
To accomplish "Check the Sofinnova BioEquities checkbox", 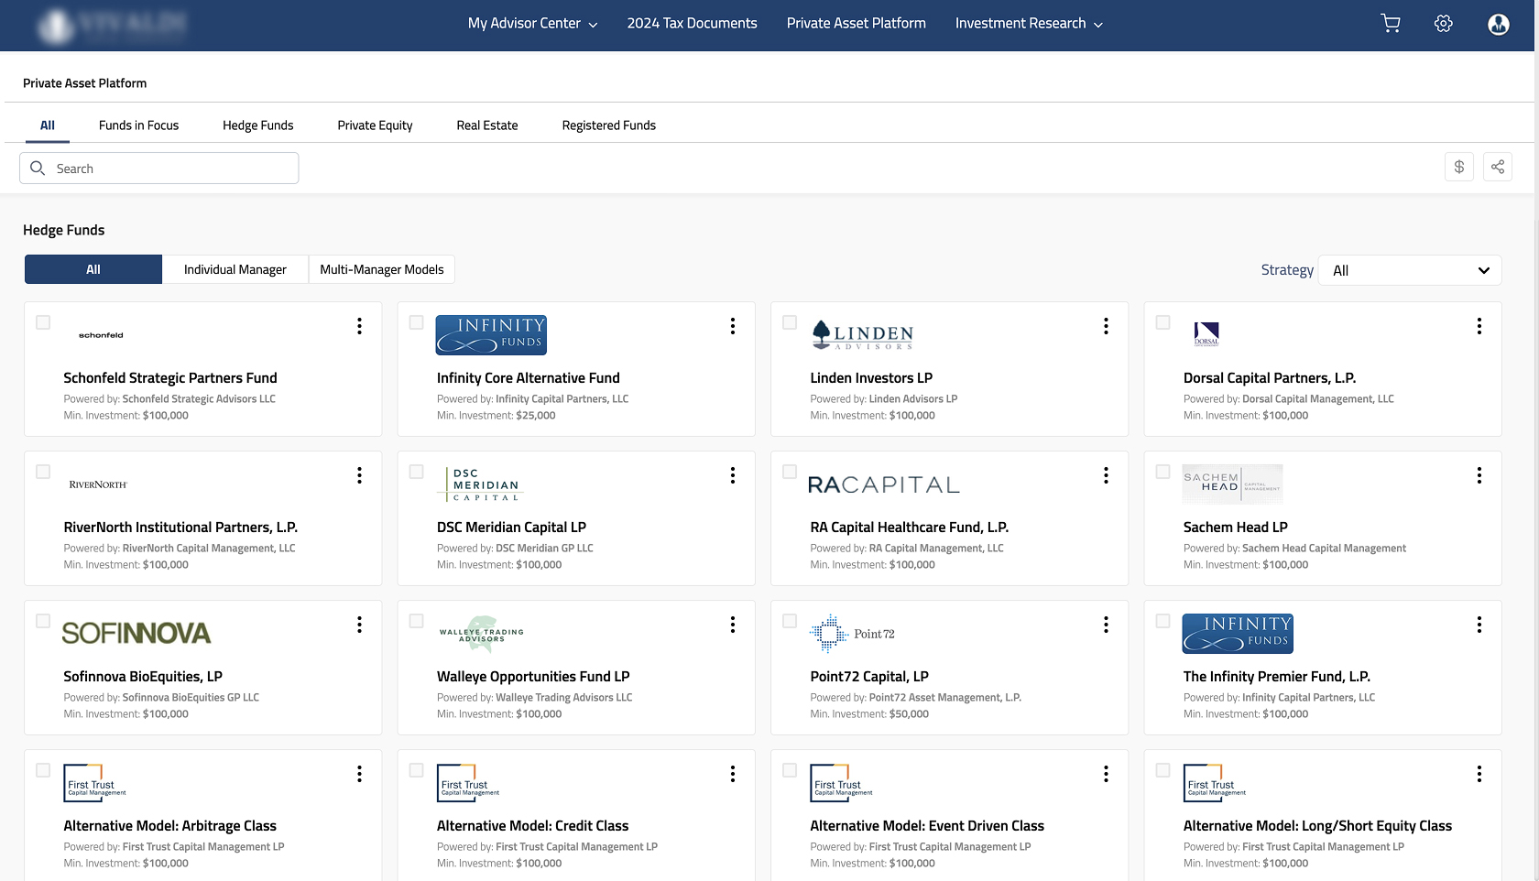I will pyautogui.click(x=43, y=621).
